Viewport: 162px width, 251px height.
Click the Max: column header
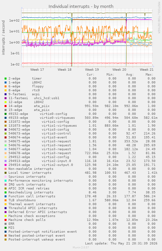click(149, 75)
